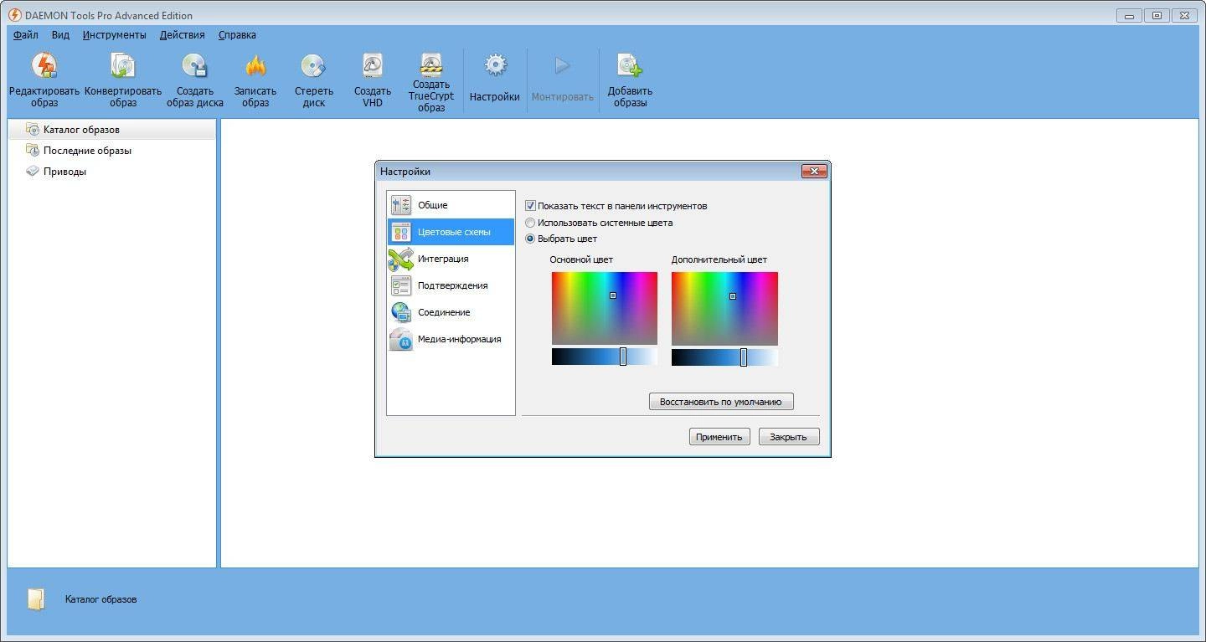The image size is (1206, 642).
Task: Click the Монтировать play icon
Action: pos(562,65)
